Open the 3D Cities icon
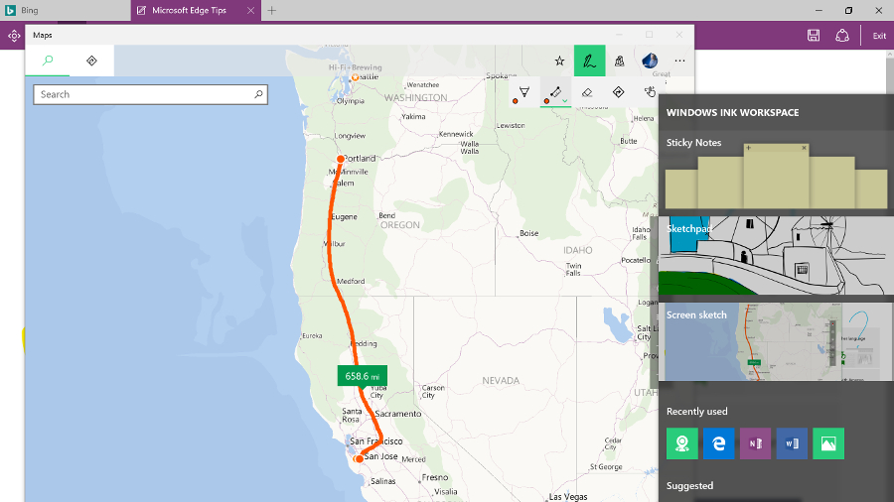This screenshot has height=502, width=894. coord(619,61)
